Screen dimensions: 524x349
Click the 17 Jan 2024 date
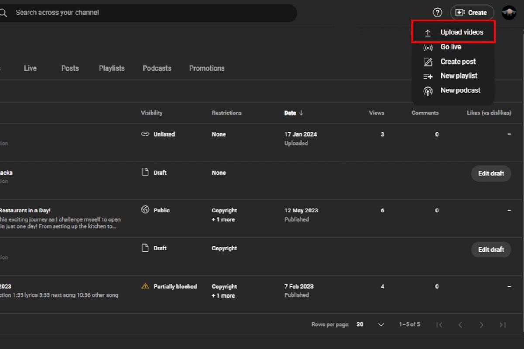coord(300,134)
